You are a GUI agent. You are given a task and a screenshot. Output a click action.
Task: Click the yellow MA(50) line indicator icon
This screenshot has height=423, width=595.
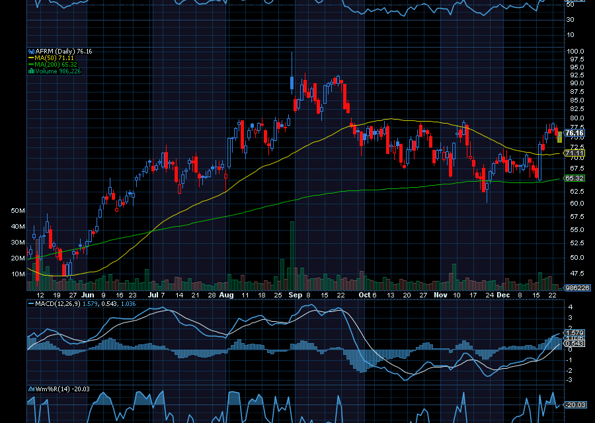(x=30, y=58)
